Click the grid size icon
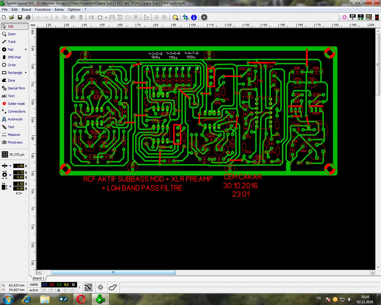Screen dimensions: 381x305 coord(5,154)
